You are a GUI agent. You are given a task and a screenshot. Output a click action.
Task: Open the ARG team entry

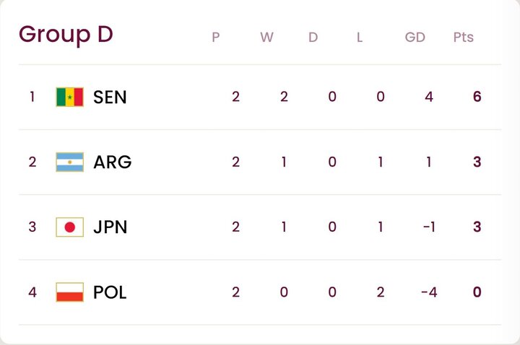click(x=113, y=162)
